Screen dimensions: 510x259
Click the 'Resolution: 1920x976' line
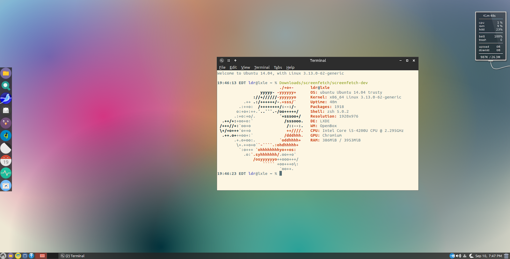coord(334,116)
